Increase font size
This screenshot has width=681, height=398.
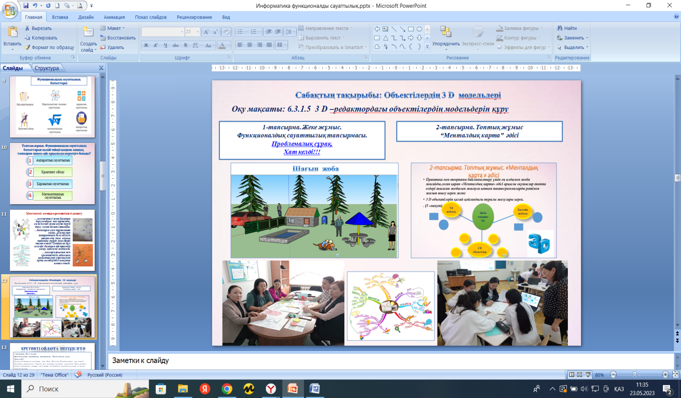[x=206, y=32]
